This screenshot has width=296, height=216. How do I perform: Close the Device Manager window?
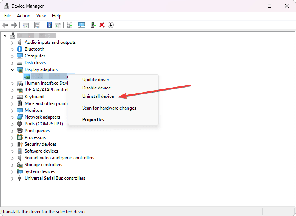[x=287, y=6]
